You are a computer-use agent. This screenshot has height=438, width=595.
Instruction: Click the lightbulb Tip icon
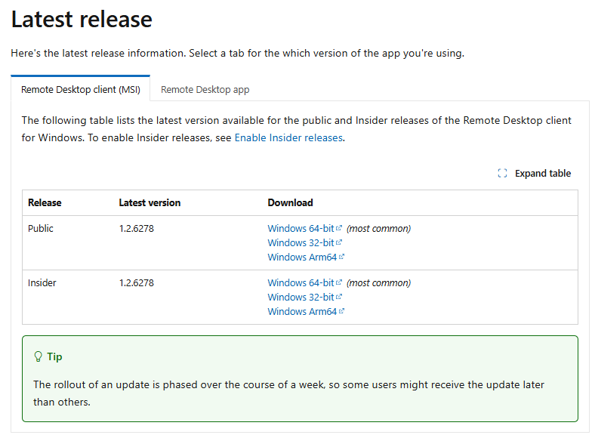[38, 356]
